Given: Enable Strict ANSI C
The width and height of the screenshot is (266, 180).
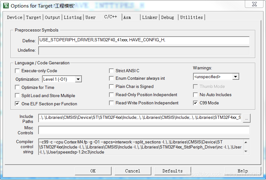Looking at the screenshot, I should [111, 71].
